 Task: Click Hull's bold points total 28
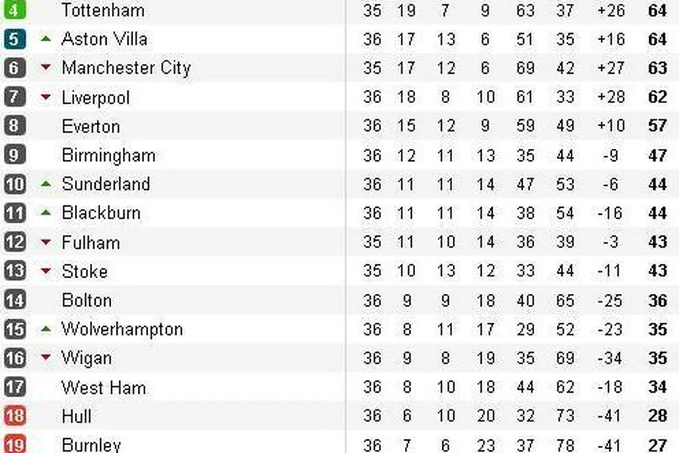pos(657,416)
